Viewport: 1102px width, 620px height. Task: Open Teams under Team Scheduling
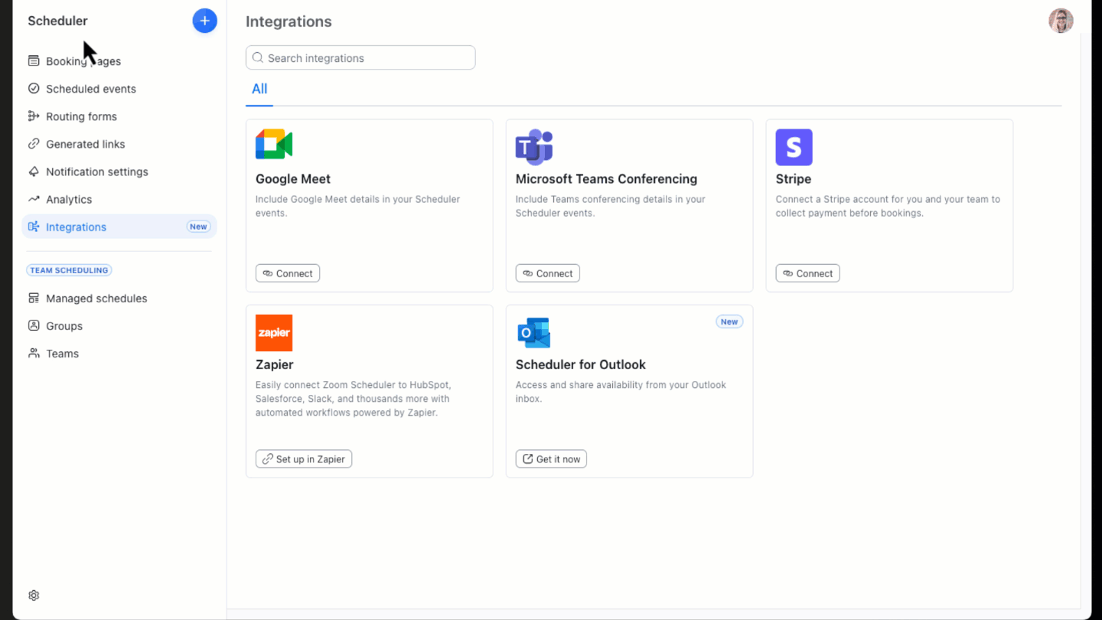point(119,354)
